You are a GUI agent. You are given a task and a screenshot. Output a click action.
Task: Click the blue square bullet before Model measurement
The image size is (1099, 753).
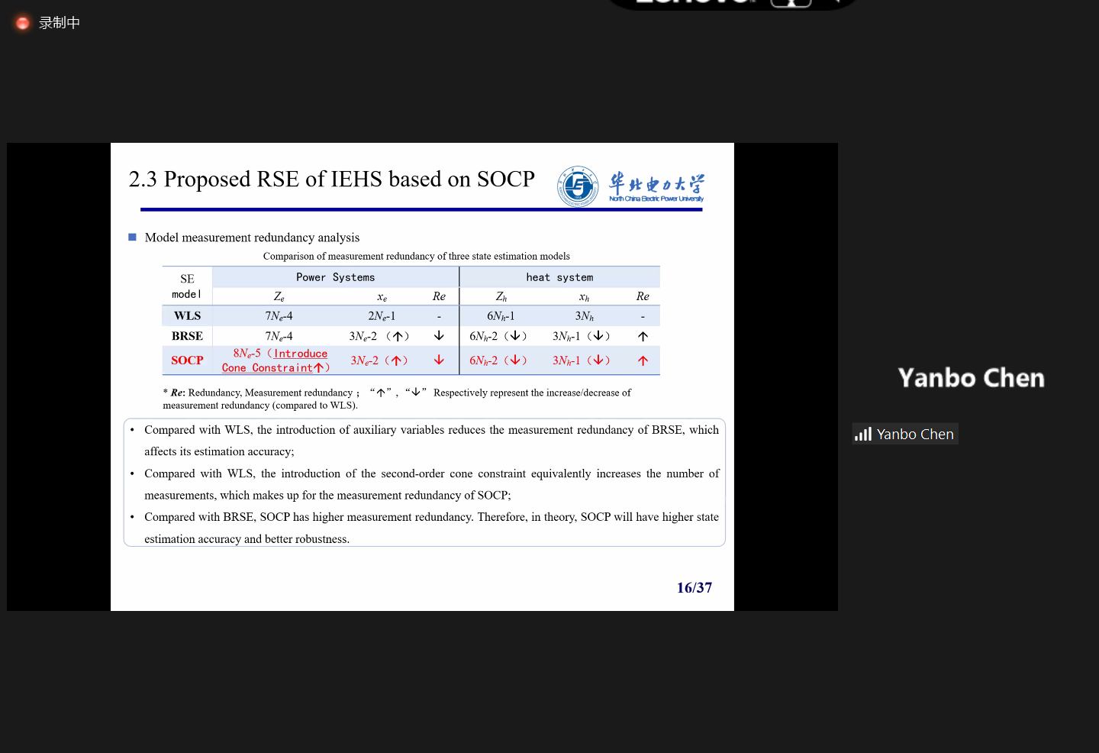pyautogui.click(x=132, y=238)
